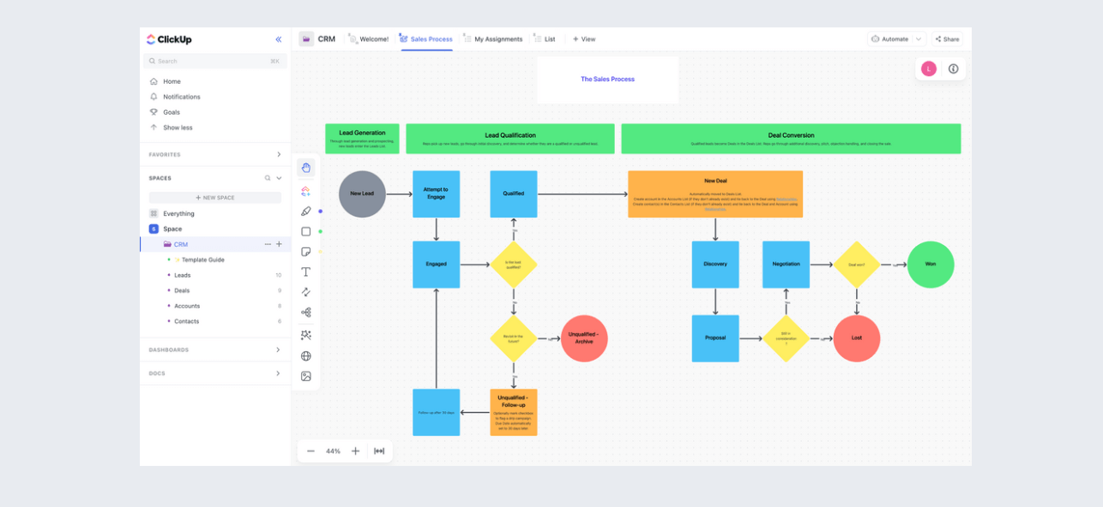Open the Automate dropdown arrow
The width and height of the screenshot is (1103, 507).
click(x=919, y=39)
